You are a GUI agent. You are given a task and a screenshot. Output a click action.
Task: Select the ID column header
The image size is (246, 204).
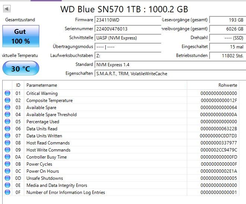[18, 85]
